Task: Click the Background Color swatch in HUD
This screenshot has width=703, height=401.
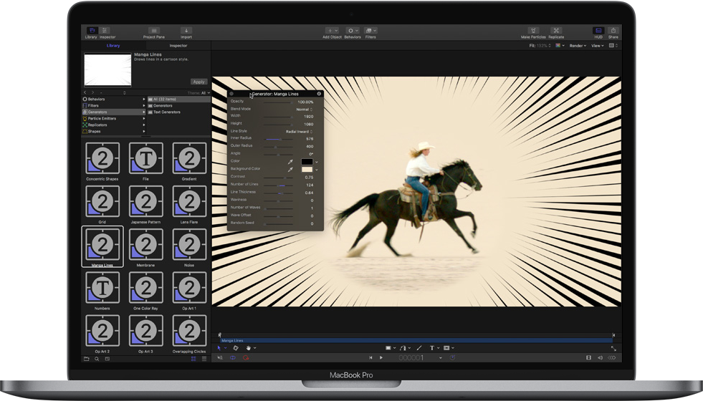Action: point(307,170)
